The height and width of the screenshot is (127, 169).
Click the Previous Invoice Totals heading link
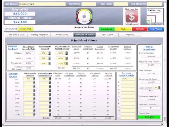pos(126,74)
